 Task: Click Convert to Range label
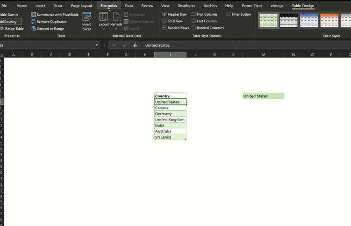tap(50, 29)
